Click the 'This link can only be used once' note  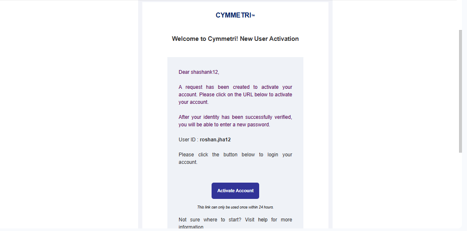pos(235,207)
